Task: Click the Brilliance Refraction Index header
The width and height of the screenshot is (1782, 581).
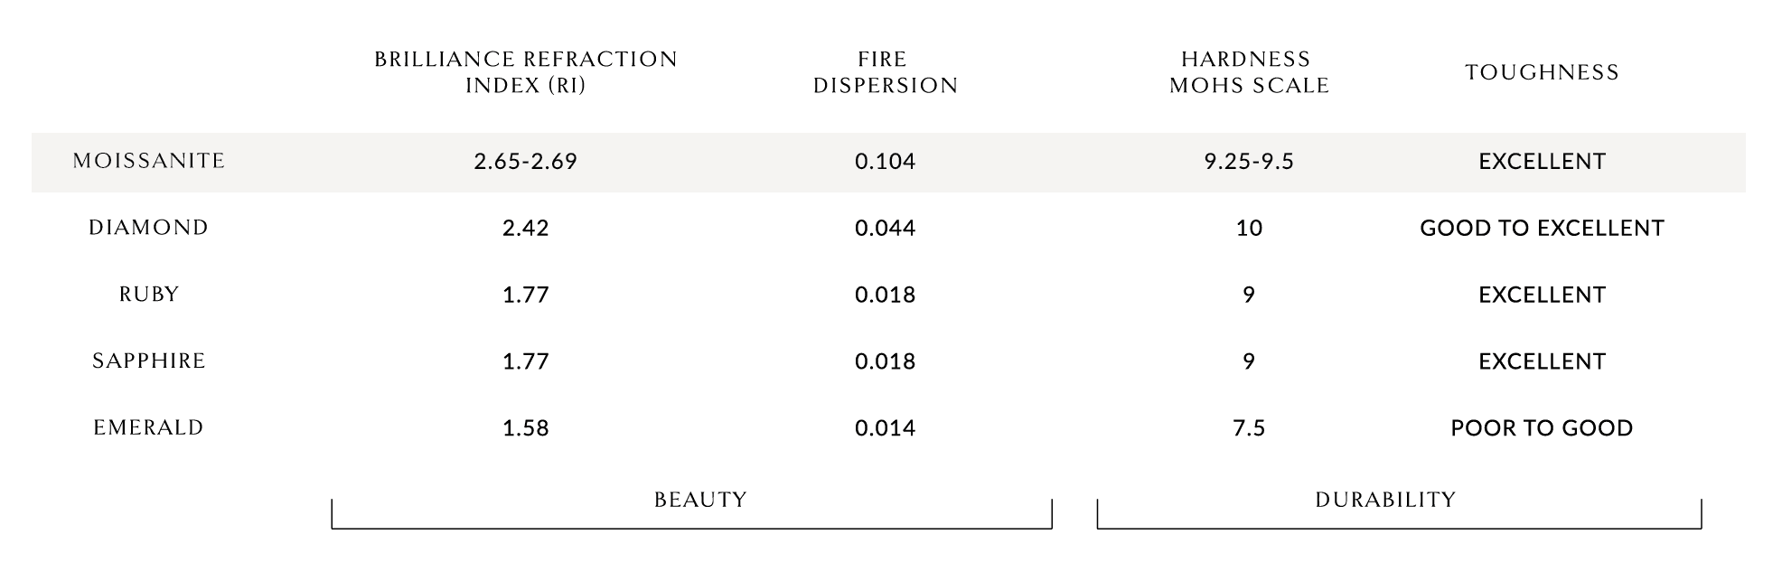Action: tap(526, 72)
